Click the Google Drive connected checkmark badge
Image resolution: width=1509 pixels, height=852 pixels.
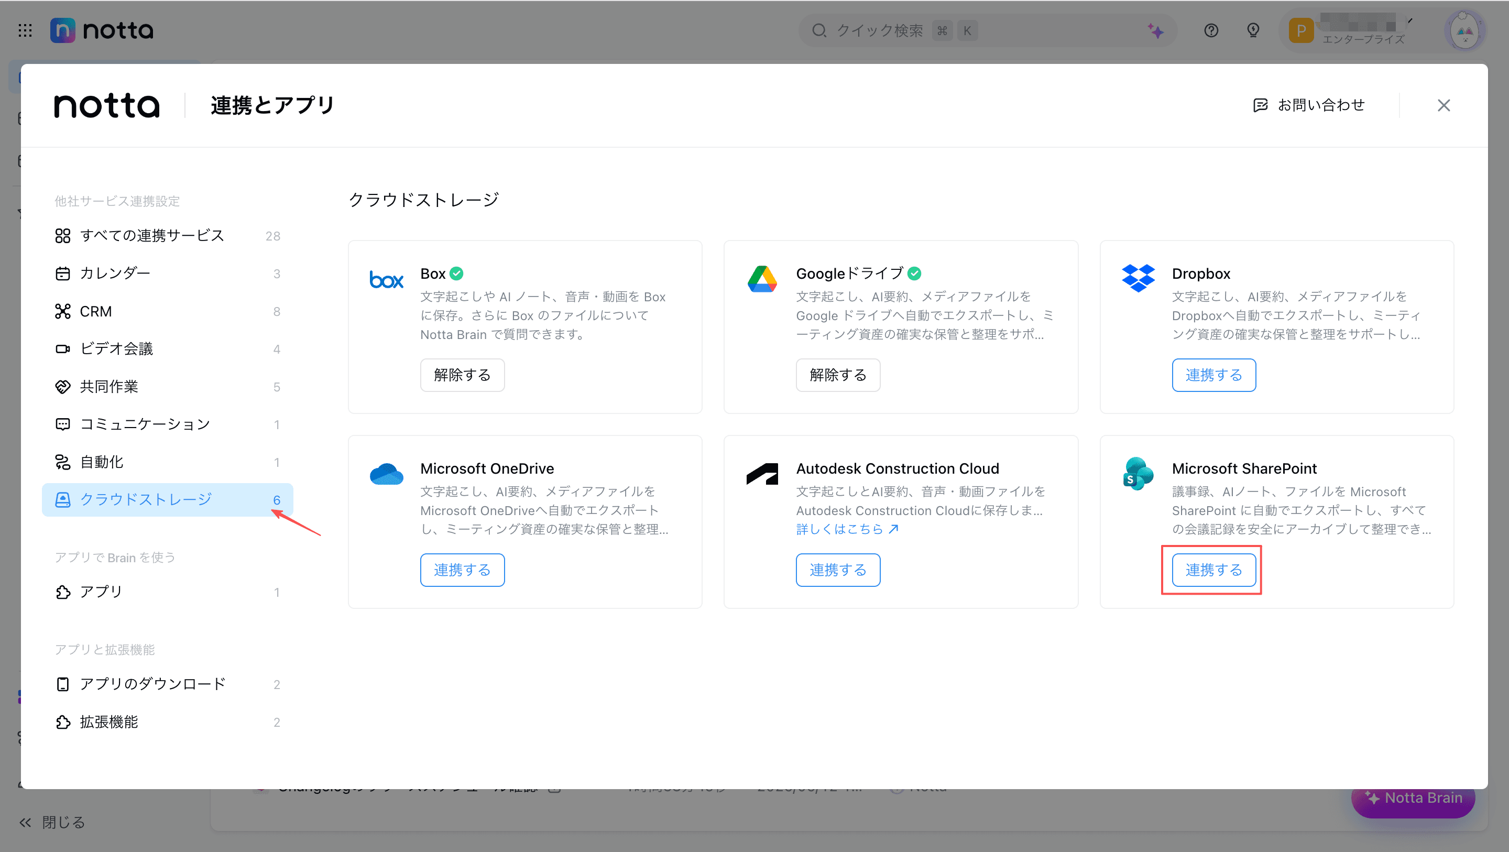click(914, 274)
